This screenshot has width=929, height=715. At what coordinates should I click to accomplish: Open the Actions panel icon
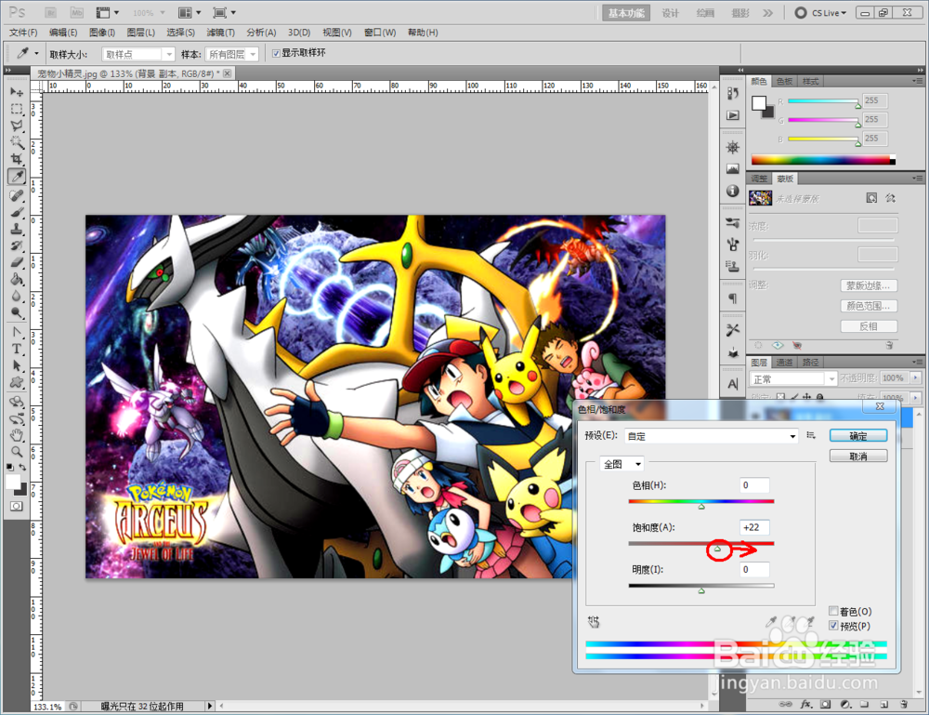tap(733, 115)
